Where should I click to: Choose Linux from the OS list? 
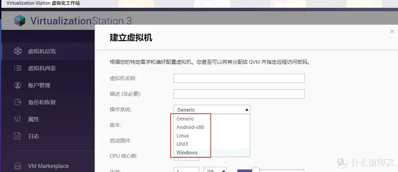coord(212,136)
